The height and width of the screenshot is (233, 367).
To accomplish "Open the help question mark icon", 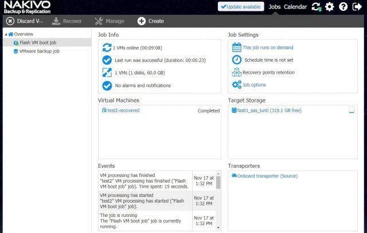I will coord(343,7).
